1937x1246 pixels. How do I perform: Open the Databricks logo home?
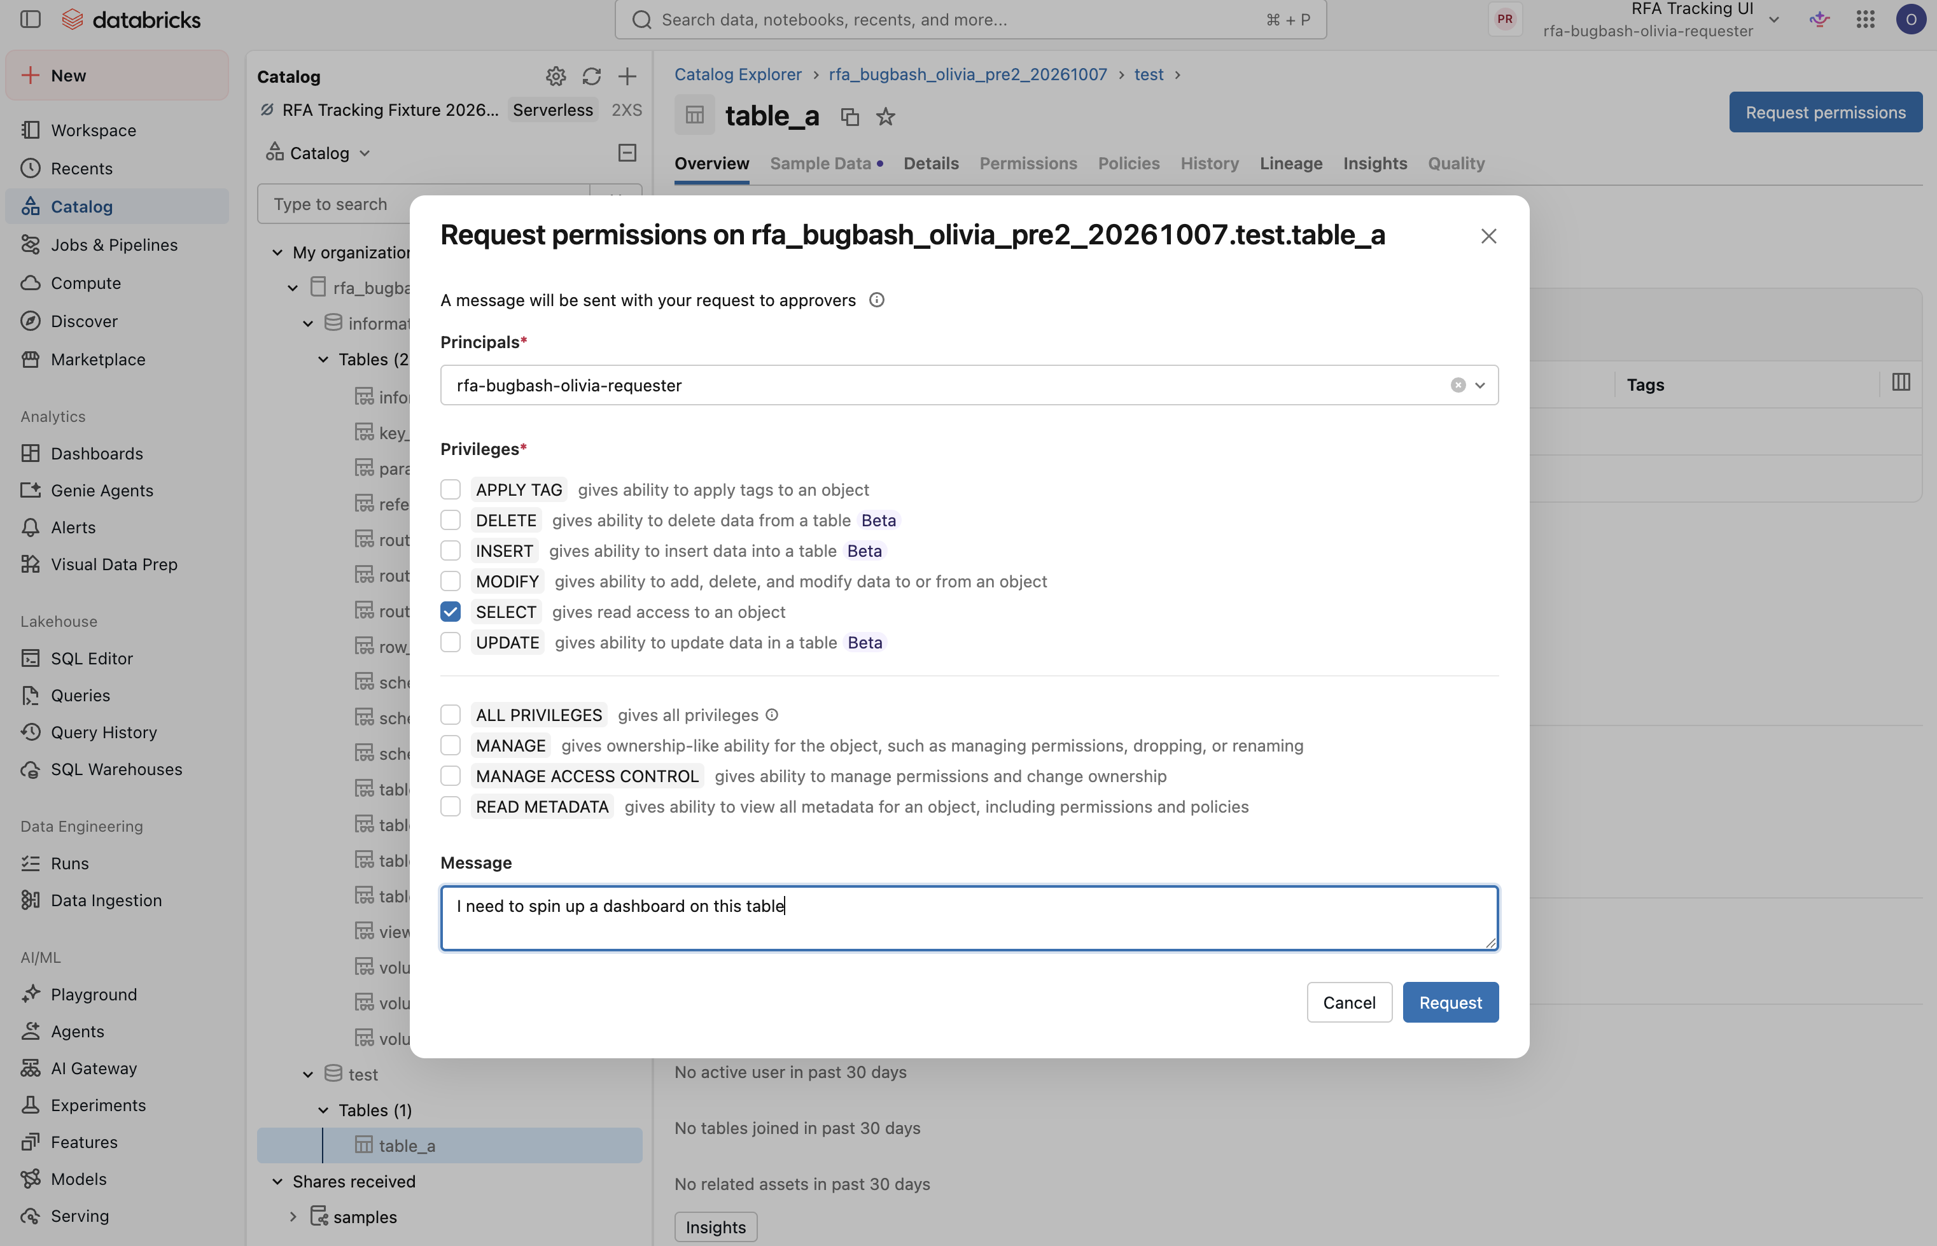131,20
